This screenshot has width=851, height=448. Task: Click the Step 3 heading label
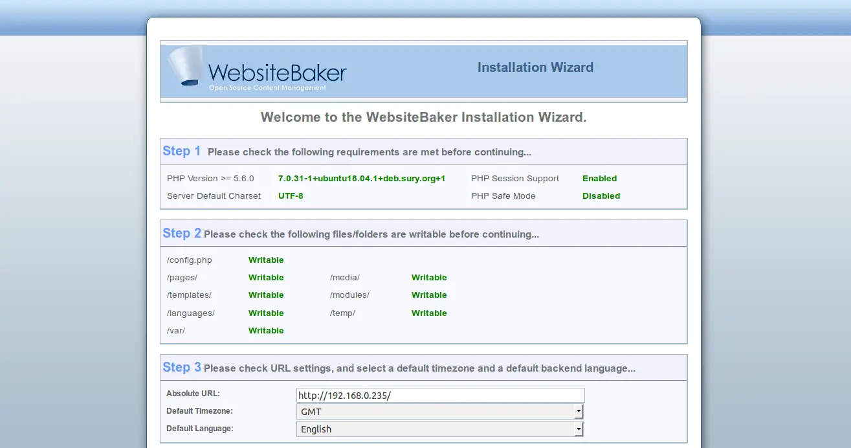[x=182, y=367]
